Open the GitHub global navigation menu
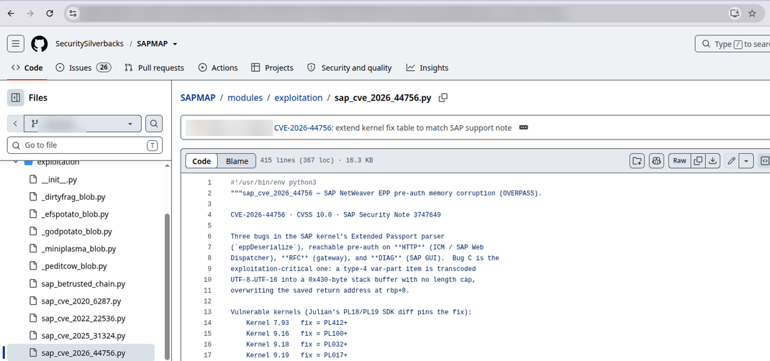The width and height of the screenshot is (770, 361). [16, 44]
